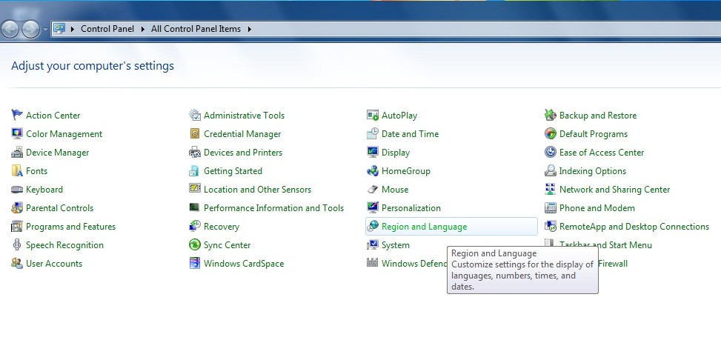The height and width of the screenshot is (340, 721).
Task: Open the Region and Language link
Action: (x=424, y=227)
